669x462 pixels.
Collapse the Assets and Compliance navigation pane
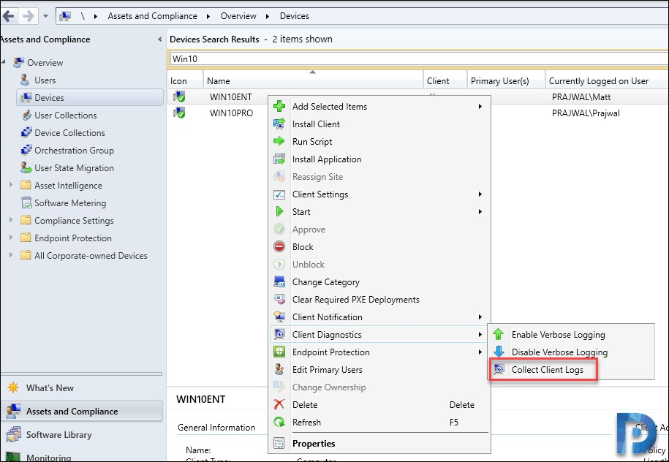[159, 39]
